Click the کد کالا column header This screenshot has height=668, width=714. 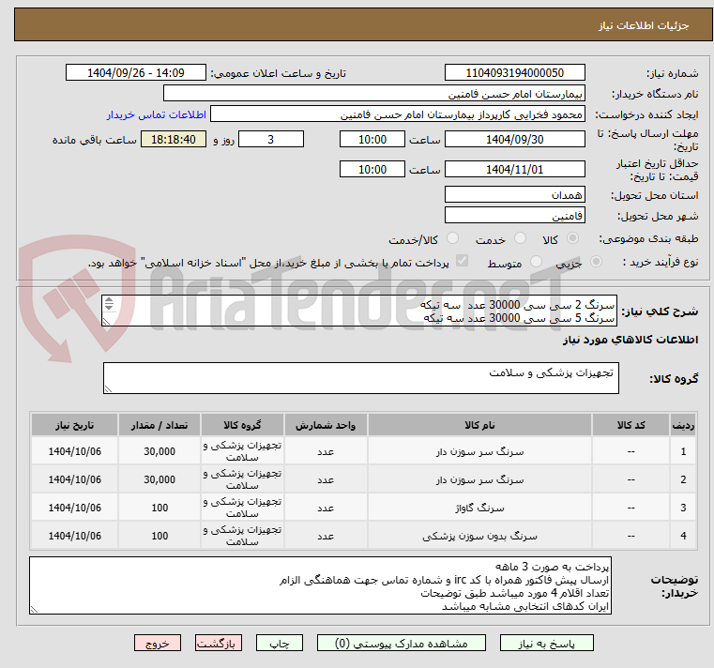(630, 425)
